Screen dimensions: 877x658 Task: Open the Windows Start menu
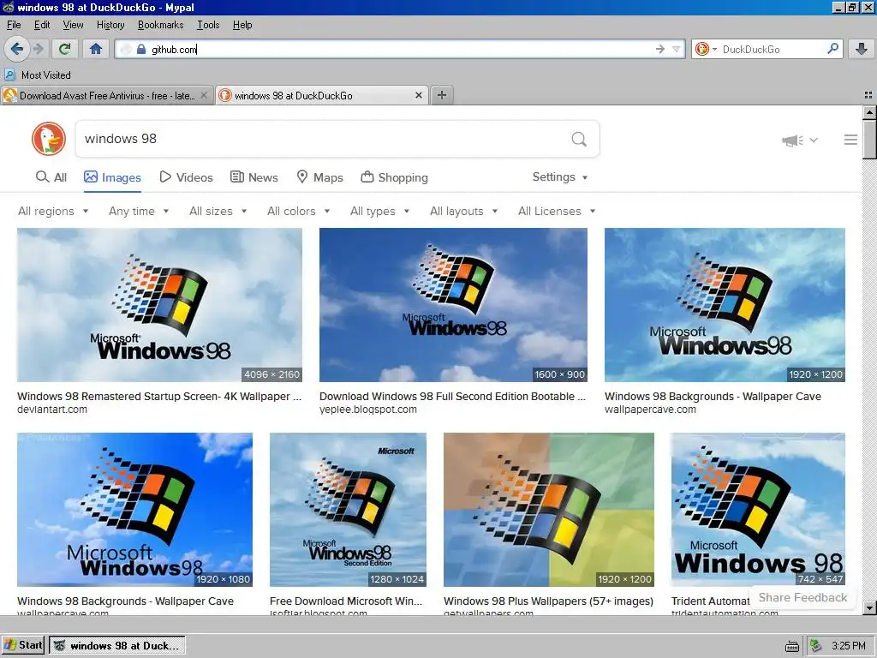(x=23, y=645)
